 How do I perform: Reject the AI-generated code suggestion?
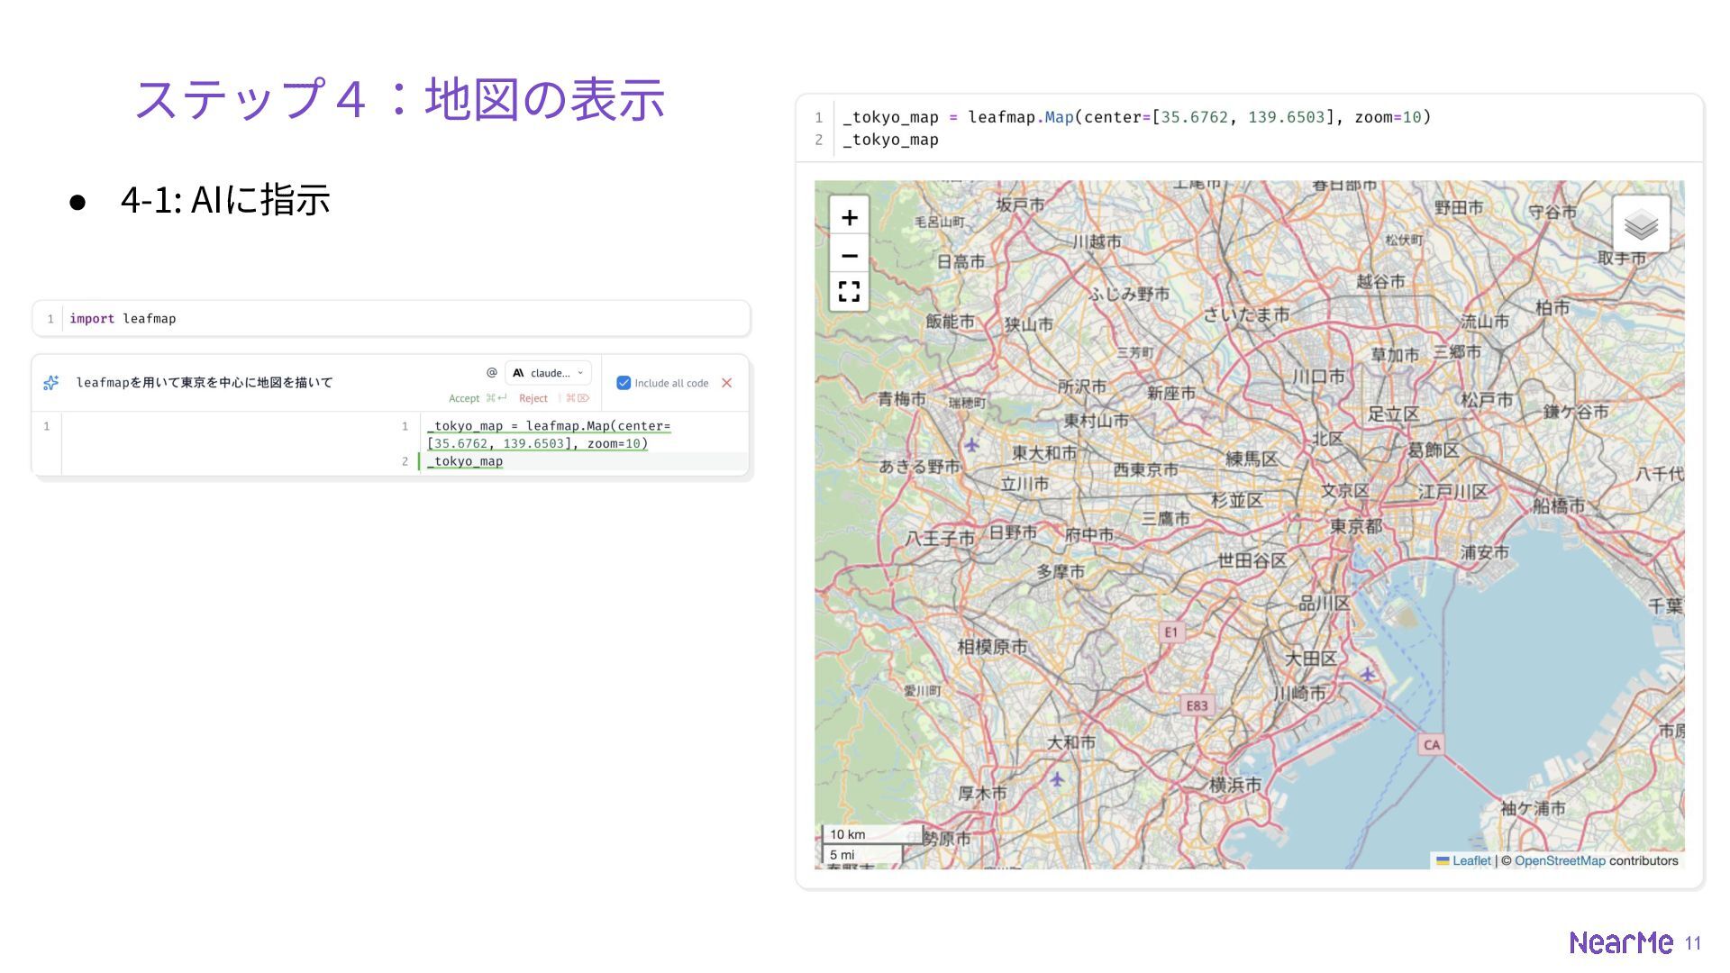[533, 398]
